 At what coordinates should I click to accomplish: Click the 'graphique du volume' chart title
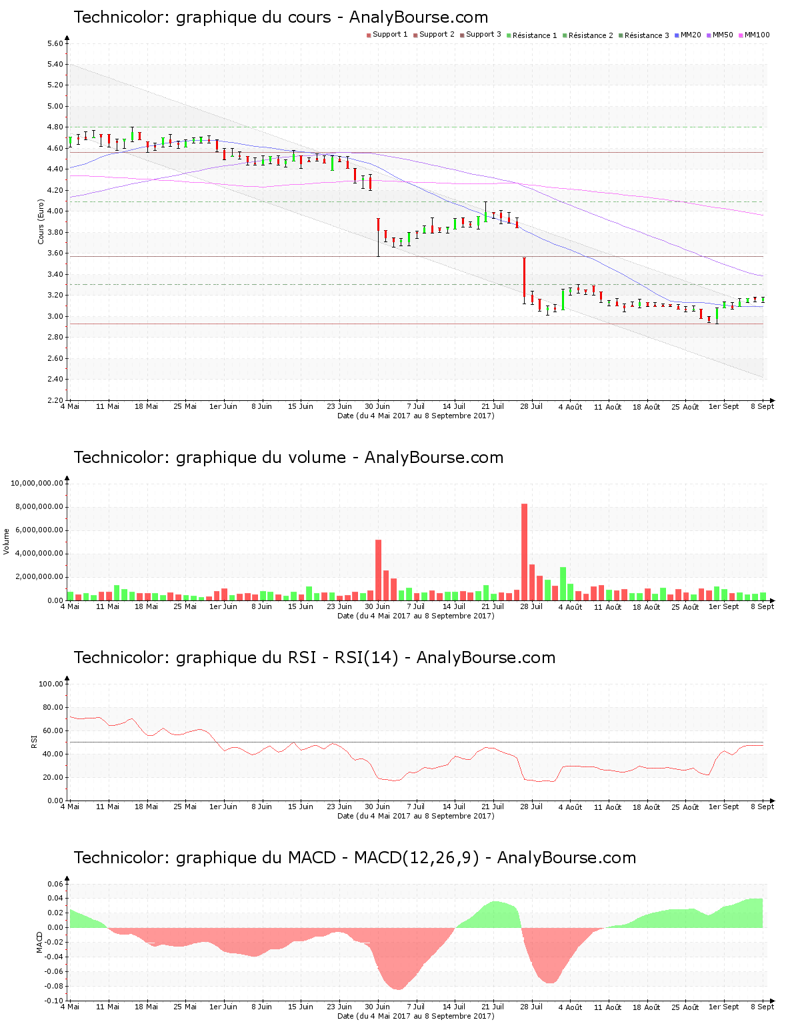(288, 458)
